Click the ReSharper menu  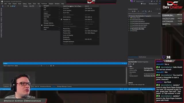[44, 4]
